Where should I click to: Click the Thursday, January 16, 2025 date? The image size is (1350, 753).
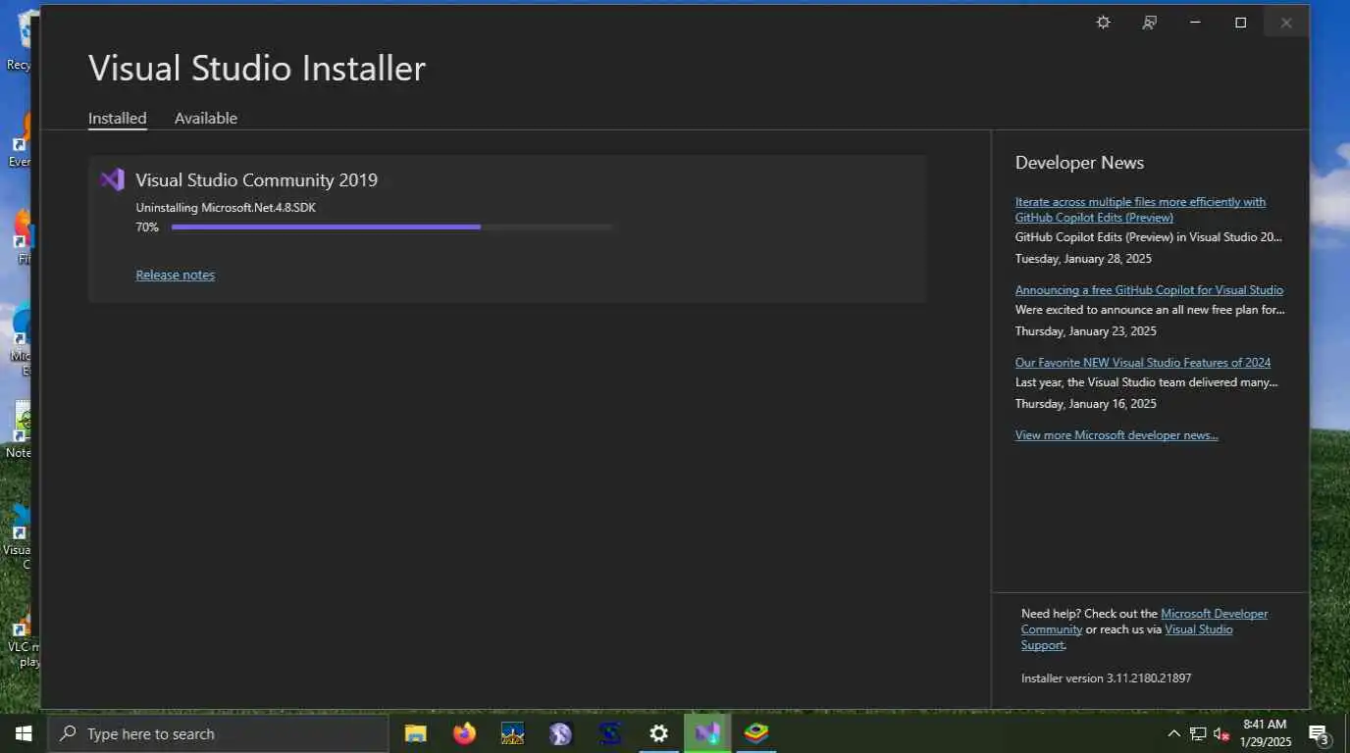point(1086,403)
